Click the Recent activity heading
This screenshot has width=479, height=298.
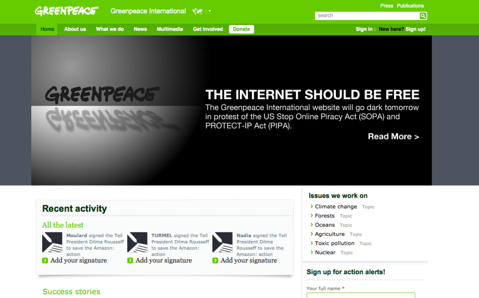74,209
